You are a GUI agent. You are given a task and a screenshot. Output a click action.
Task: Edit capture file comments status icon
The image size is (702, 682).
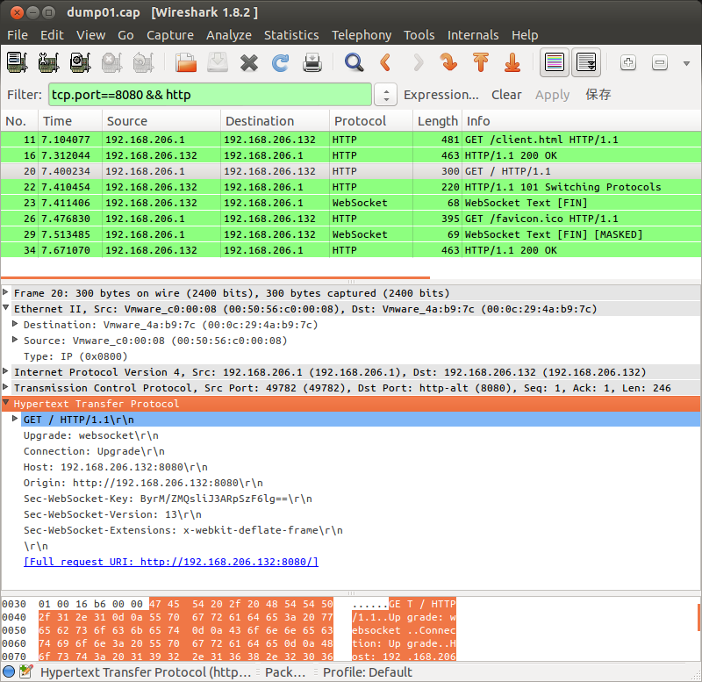(x=26, y=671)
